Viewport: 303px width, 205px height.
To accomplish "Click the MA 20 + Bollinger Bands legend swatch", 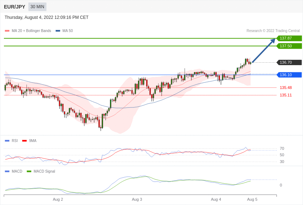I will click(7, 31).
